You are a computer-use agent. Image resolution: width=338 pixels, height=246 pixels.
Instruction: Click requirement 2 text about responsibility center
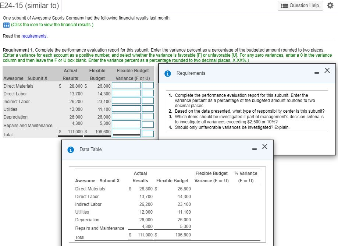(250, 111)
